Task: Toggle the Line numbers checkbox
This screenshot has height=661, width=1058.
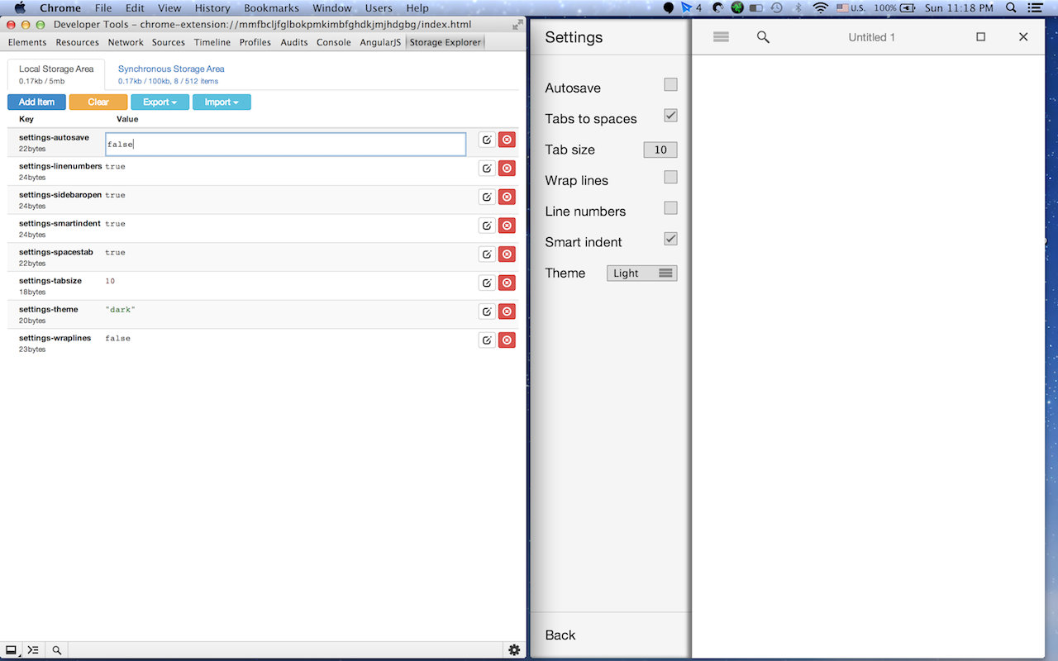Action: [670, 208]
